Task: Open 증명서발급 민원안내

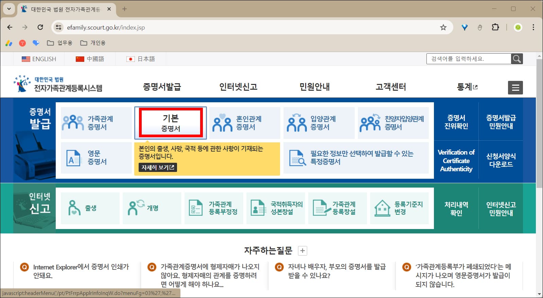Action: click(501, 122)
